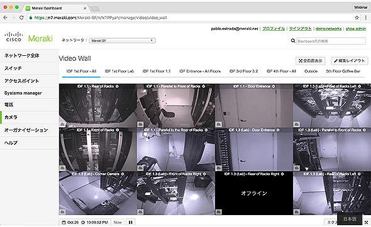Open Systems manager in the sidebar
This screenshot has width=371, height=227.
(x=30, y=93)
